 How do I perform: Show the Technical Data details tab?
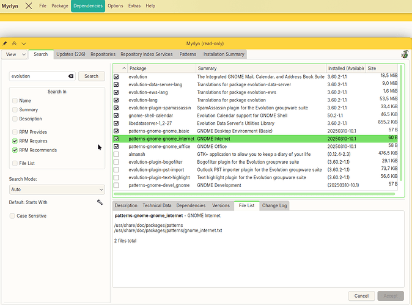point(157,205)
